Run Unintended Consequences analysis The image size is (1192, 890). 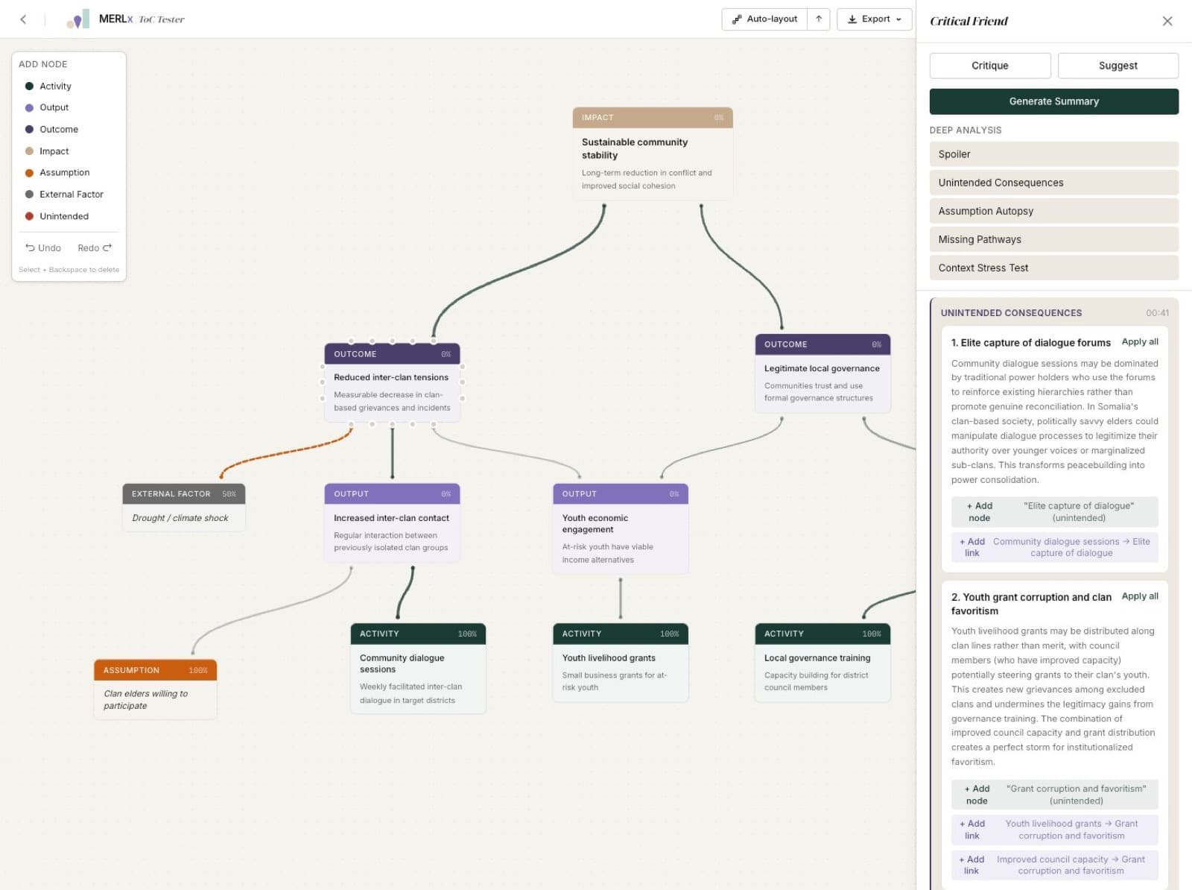(x=1053, y=183)
